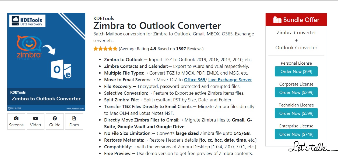Order the Technician License for $599
This screenshot has width=338, height=162.
296,113
